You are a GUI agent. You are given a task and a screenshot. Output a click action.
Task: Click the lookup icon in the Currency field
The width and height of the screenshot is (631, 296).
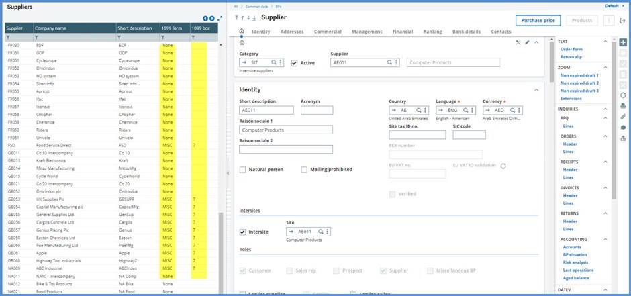tap(513, 110)
